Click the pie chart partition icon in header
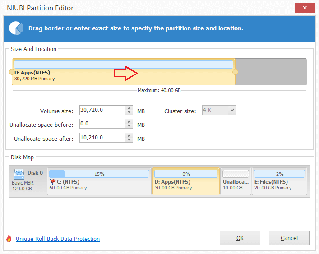The width and height of the screenshot is (319, 254). (x=16, y=28)
